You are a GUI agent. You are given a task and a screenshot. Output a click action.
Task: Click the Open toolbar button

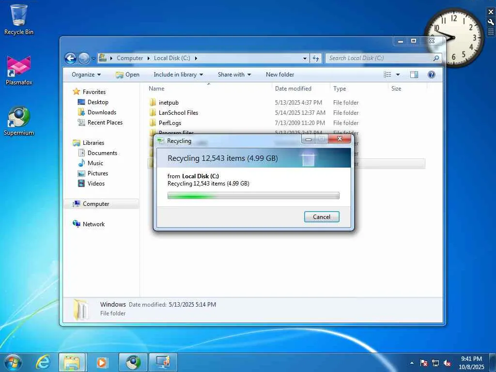[127, 75]
